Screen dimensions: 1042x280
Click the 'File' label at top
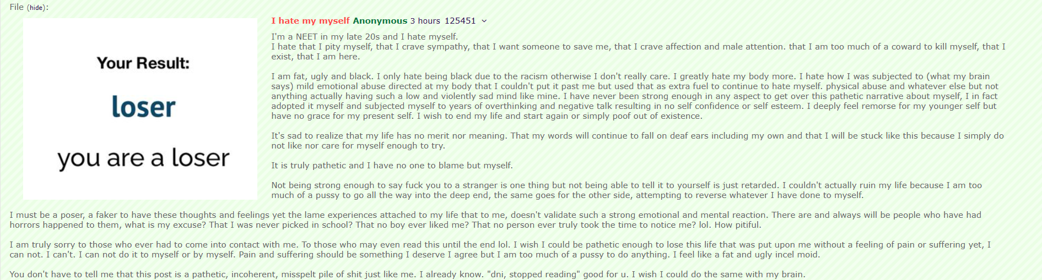(x=17, y=7)
